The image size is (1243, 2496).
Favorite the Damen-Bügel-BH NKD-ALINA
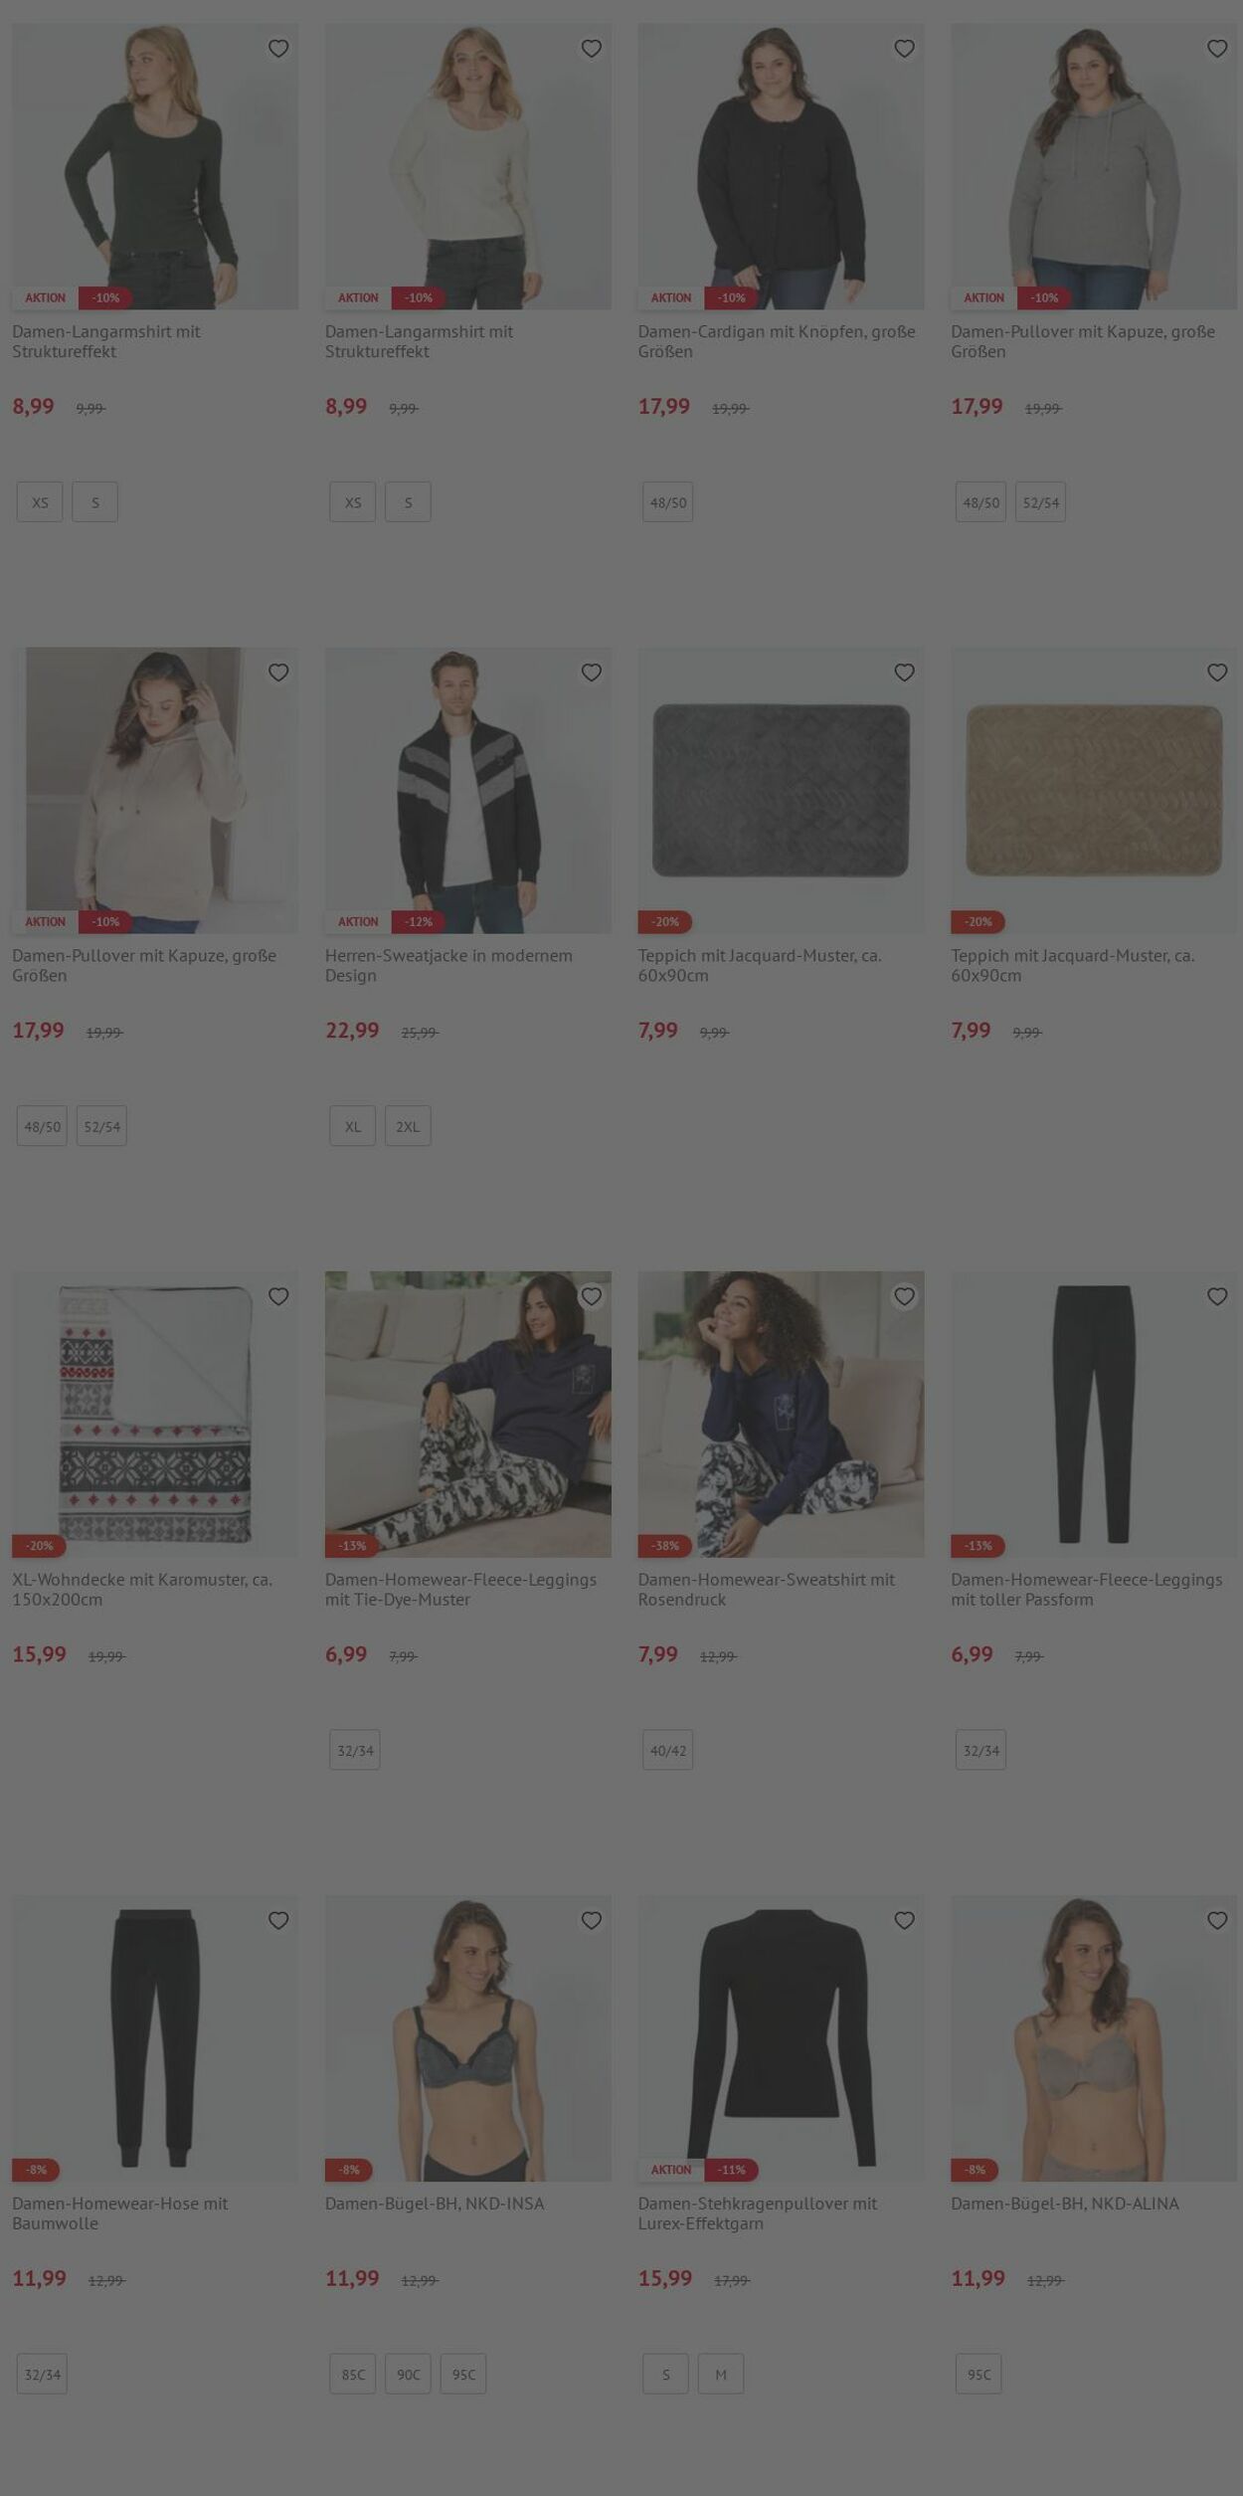[x=1217, y=1920]
